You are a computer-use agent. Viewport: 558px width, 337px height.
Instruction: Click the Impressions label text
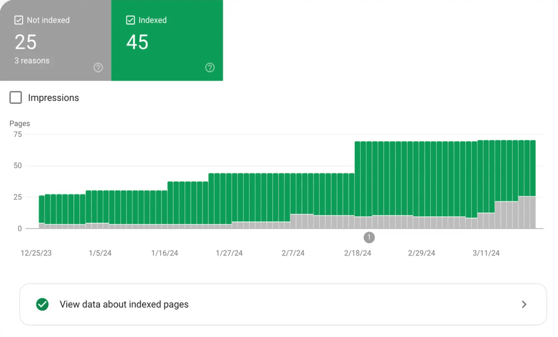click(x=53, y=98)
